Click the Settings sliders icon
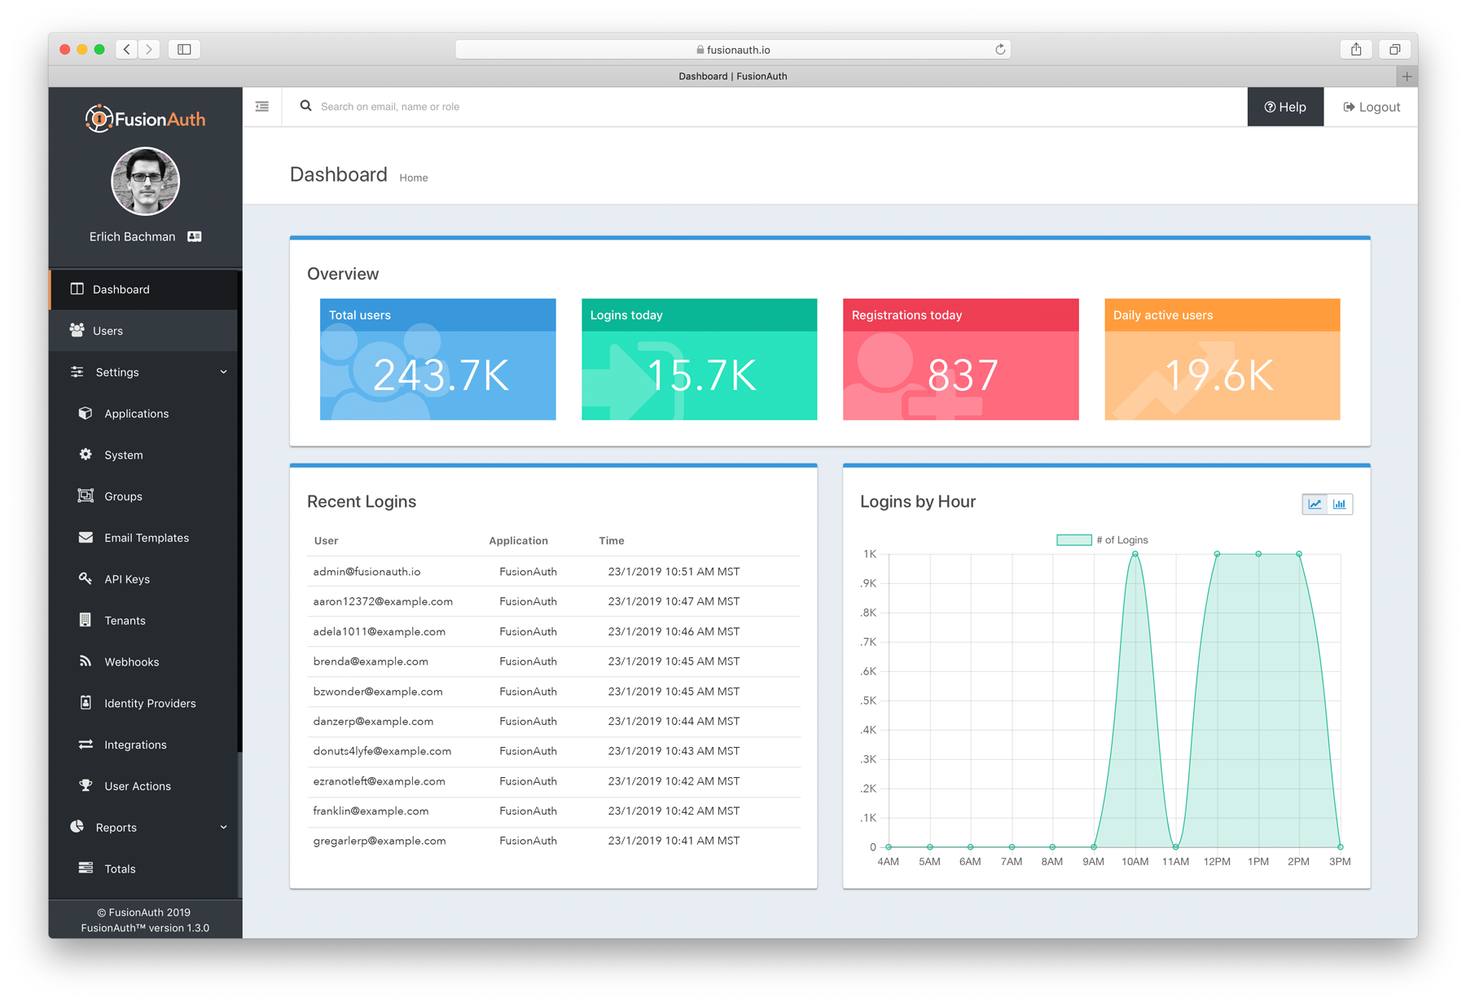Image resolution: width=1466 pixels, height=1002 pixels. tap(77, 371)
